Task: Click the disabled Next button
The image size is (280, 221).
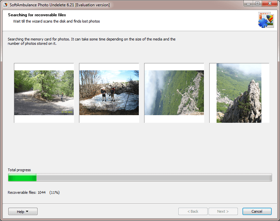Action: (223, 211)
